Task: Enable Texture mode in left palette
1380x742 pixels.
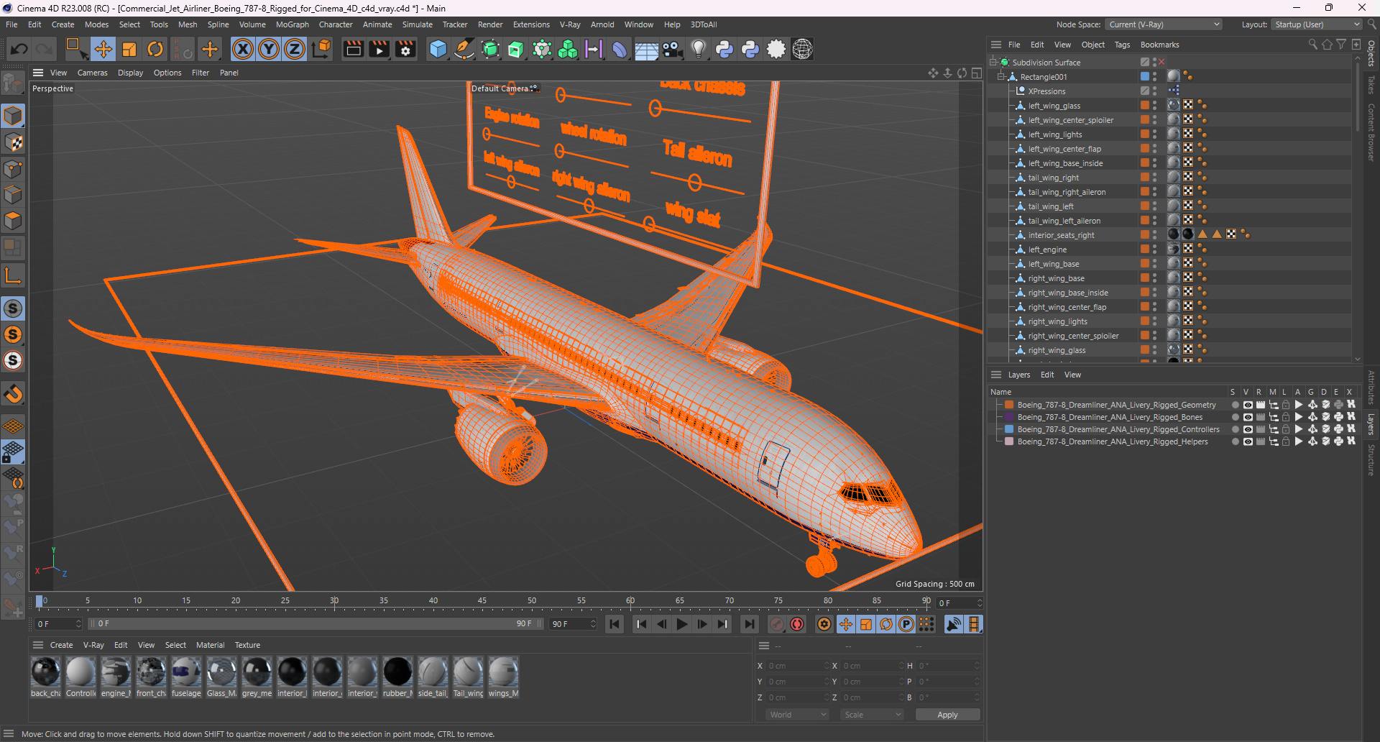Action: click(x=13, y=142)
